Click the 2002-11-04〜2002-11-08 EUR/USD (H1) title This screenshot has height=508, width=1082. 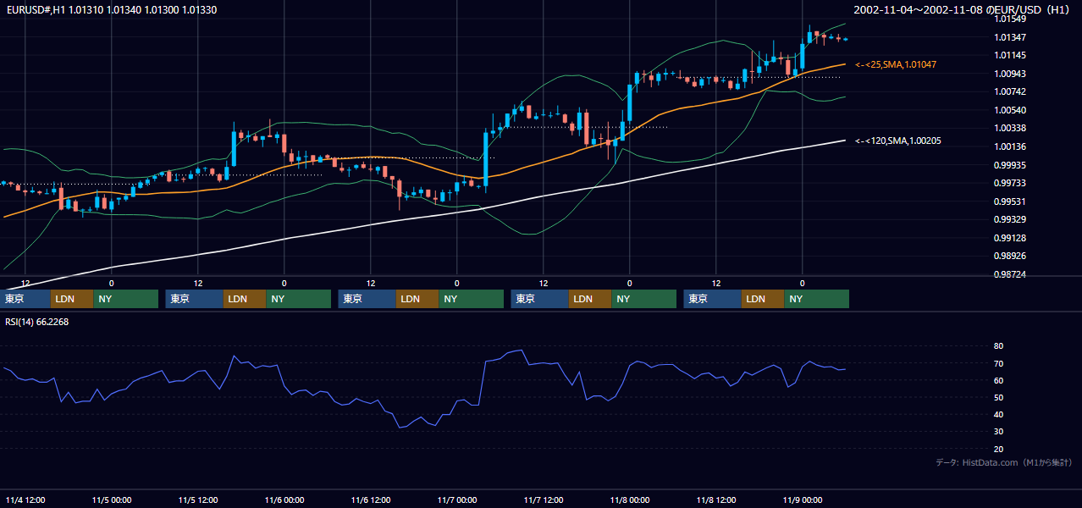click(963, 9)
